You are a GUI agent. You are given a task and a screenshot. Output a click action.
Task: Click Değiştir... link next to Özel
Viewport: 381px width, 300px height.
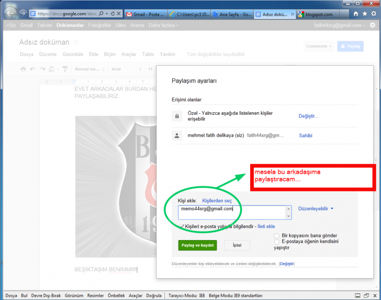pos(308,116)
